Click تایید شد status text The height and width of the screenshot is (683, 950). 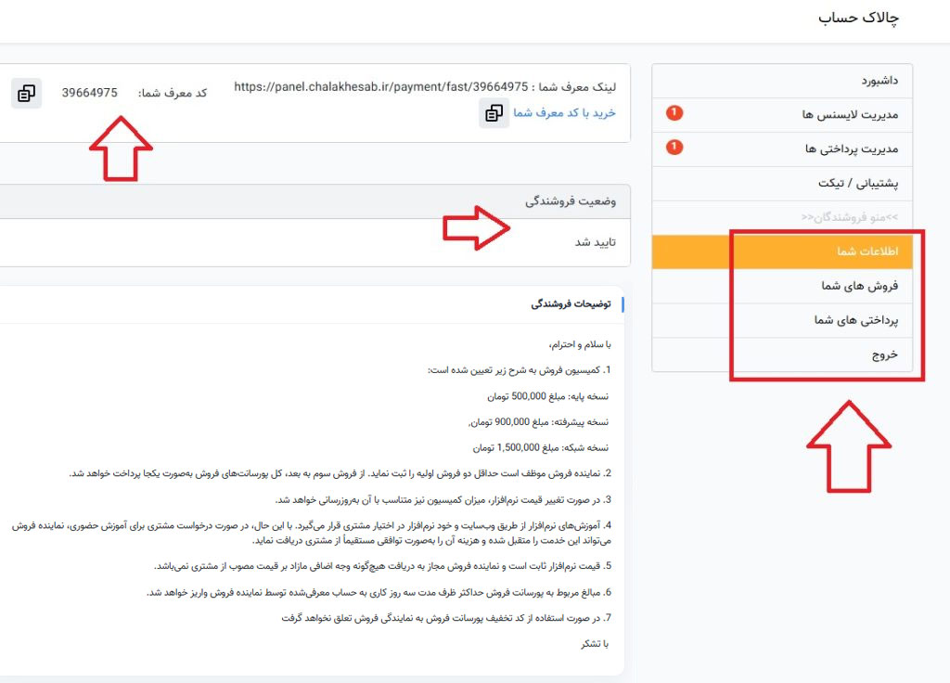[595, 242]
